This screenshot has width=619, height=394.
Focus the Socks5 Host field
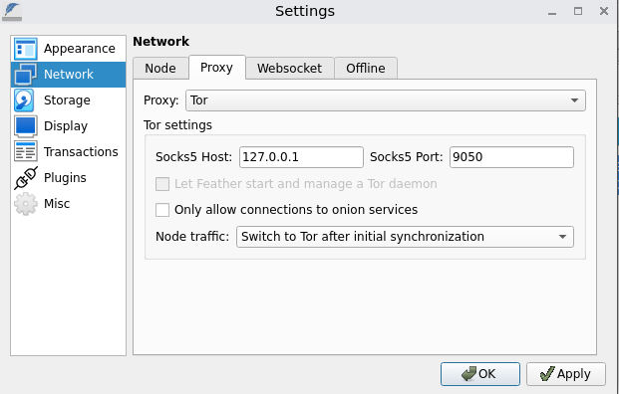[x=301, y=157]
